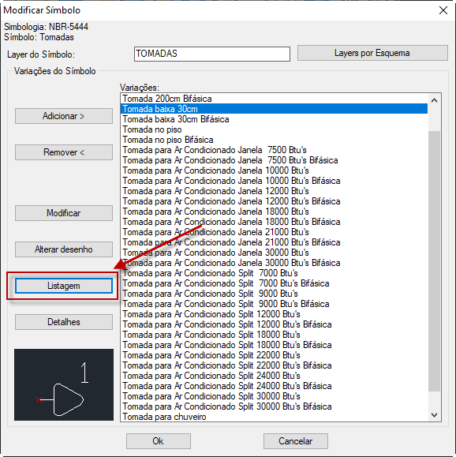The width and height of the screenshot is (456, 457).
Task: Choose Ar Condicionado Split 12000 Btu's Bifásica
Action: tap(274, 324)
